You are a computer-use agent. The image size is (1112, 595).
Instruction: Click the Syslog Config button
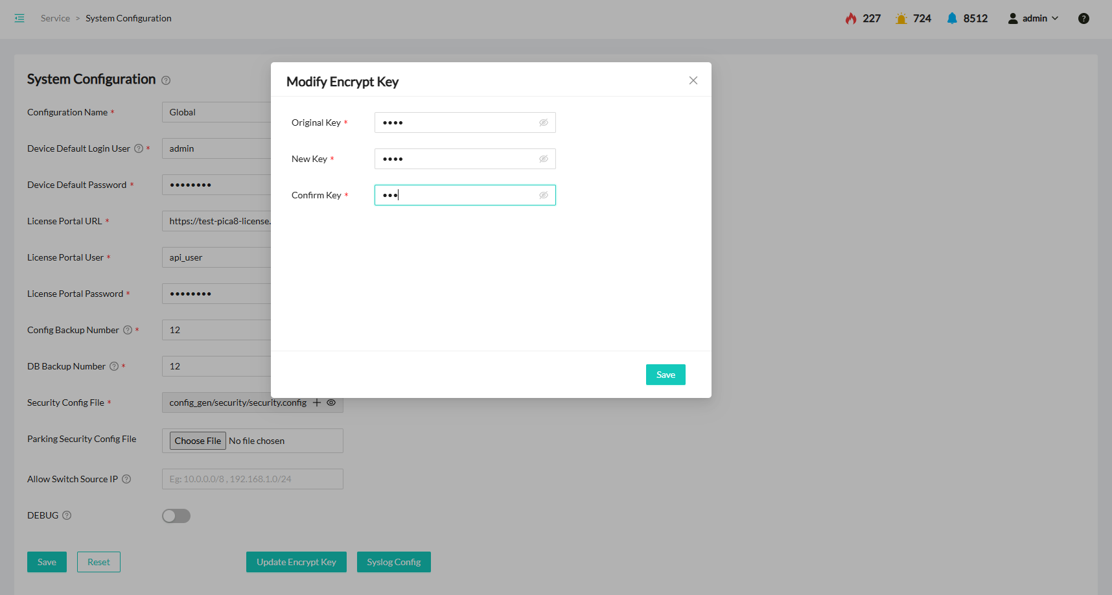(x=393, y=562)
